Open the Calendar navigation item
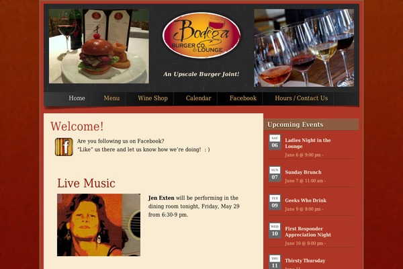The height and width of the screenshot is (269, 403). click(x=198, y=98)
